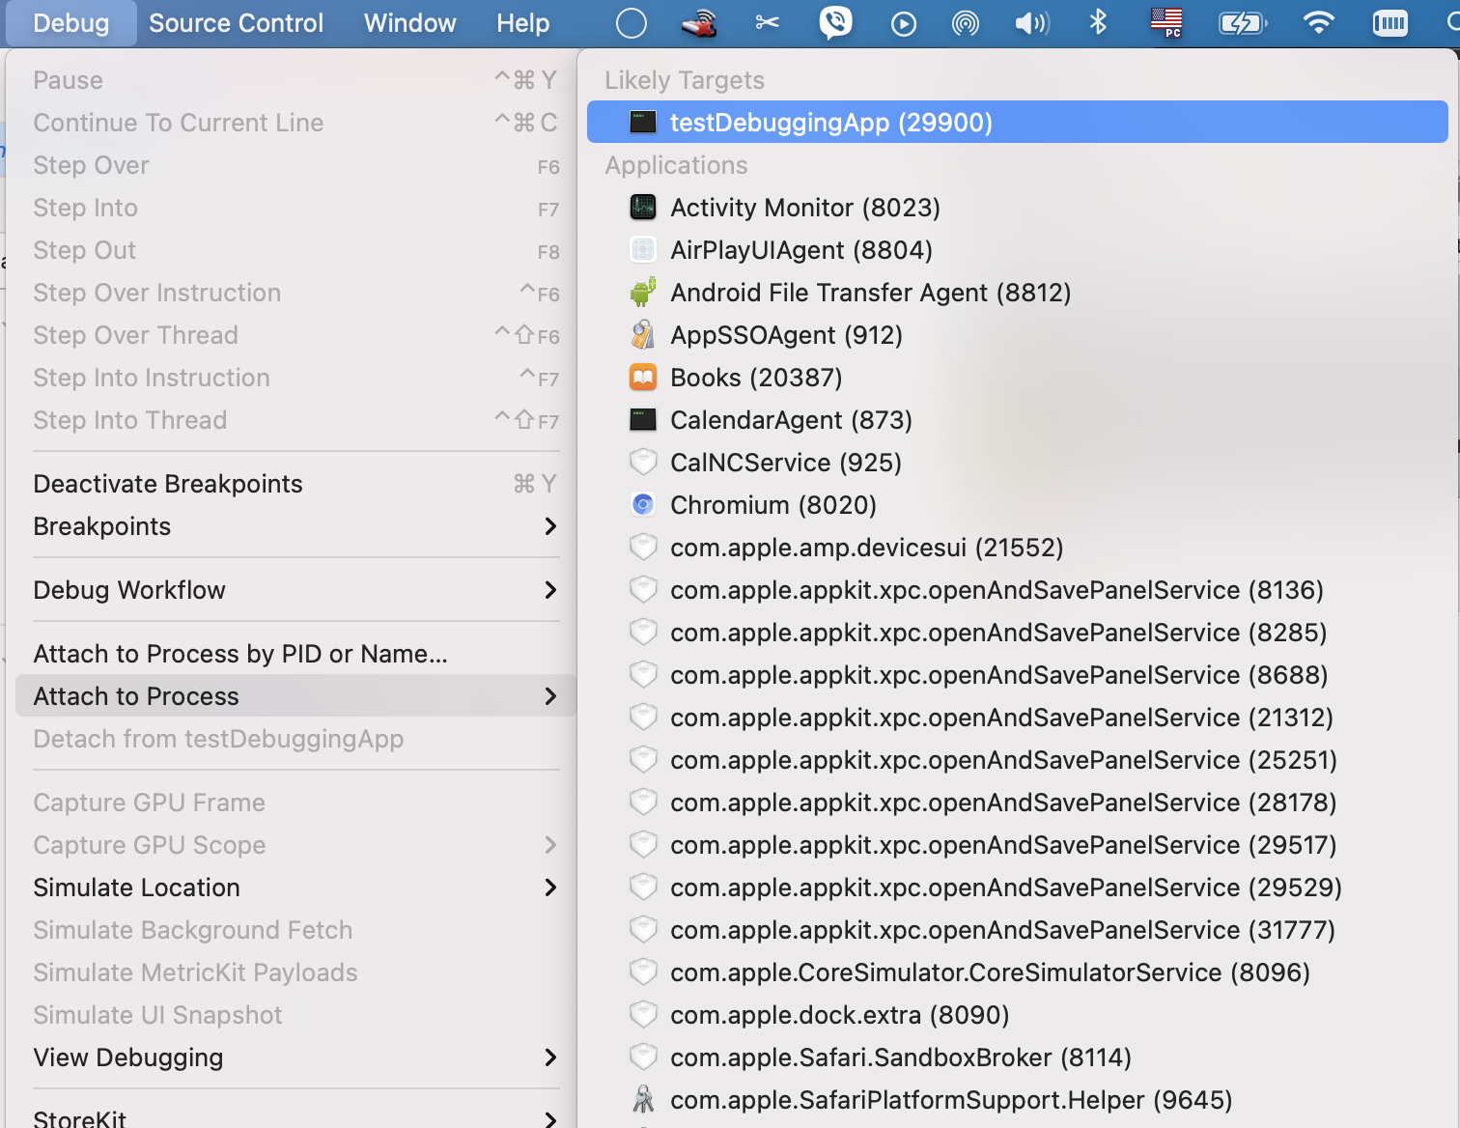Click the com.apple.SafariPlatformSupport.Helper icon
This screenshot has width=1460, height=1128.
pyautogui.click(x=643, y=1099)
